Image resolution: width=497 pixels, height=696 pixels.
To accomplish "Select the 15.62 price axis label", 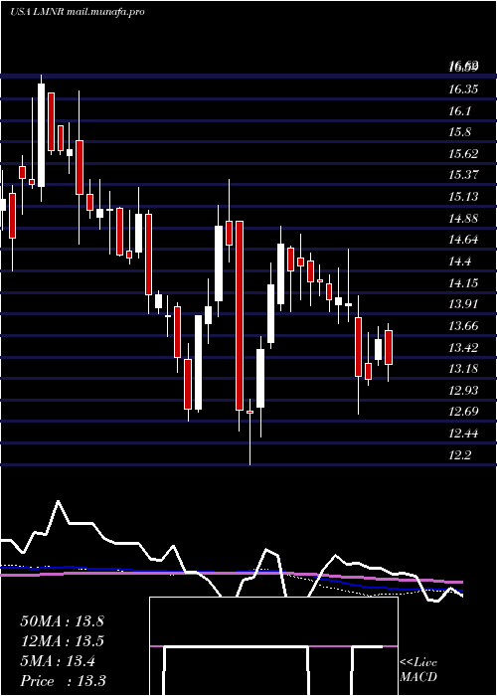I will tap(464, 154).
